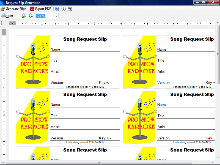Open help with the question mark icon

tap(57, 9)
